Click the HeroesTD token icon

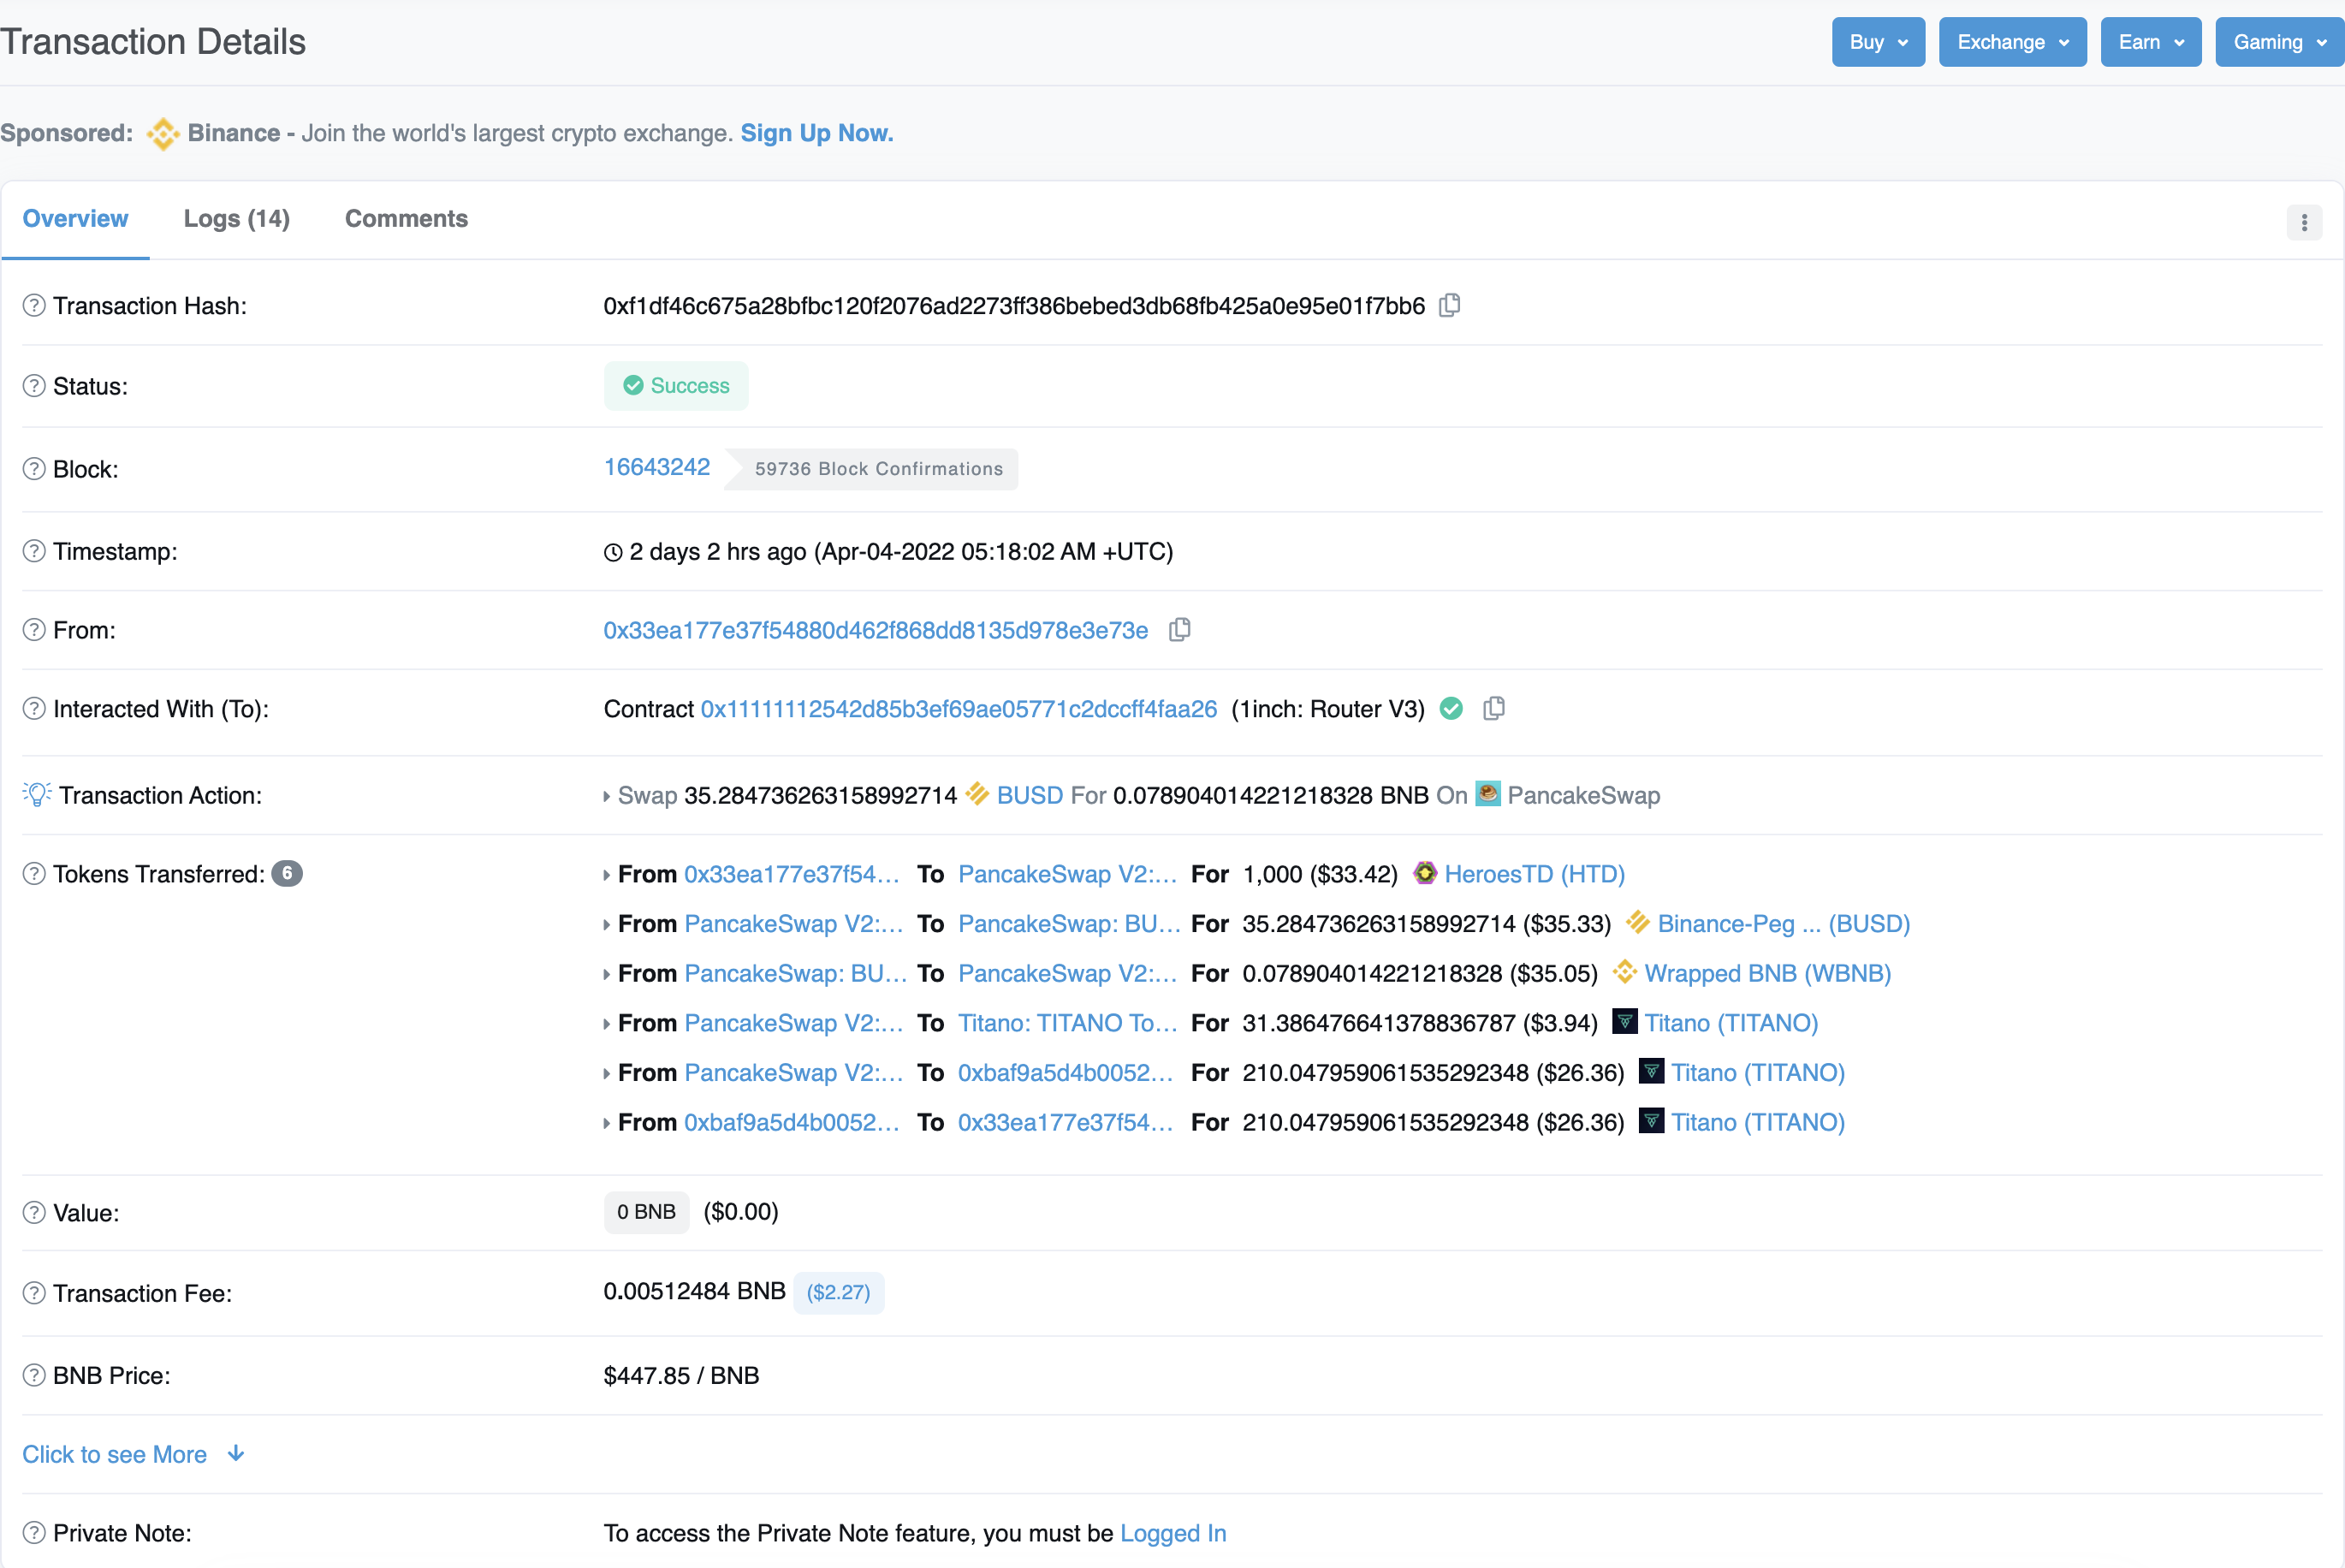click(x=1425, y=873)
